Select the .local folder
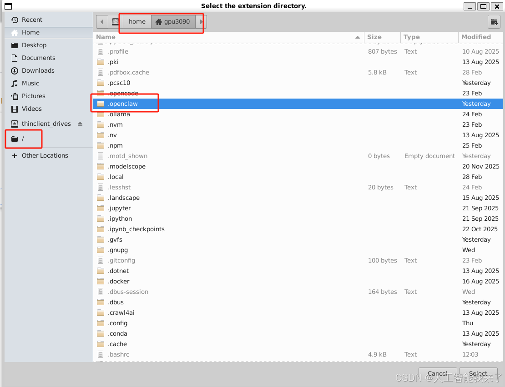505x387 pixels. click(x=298, y=177)
